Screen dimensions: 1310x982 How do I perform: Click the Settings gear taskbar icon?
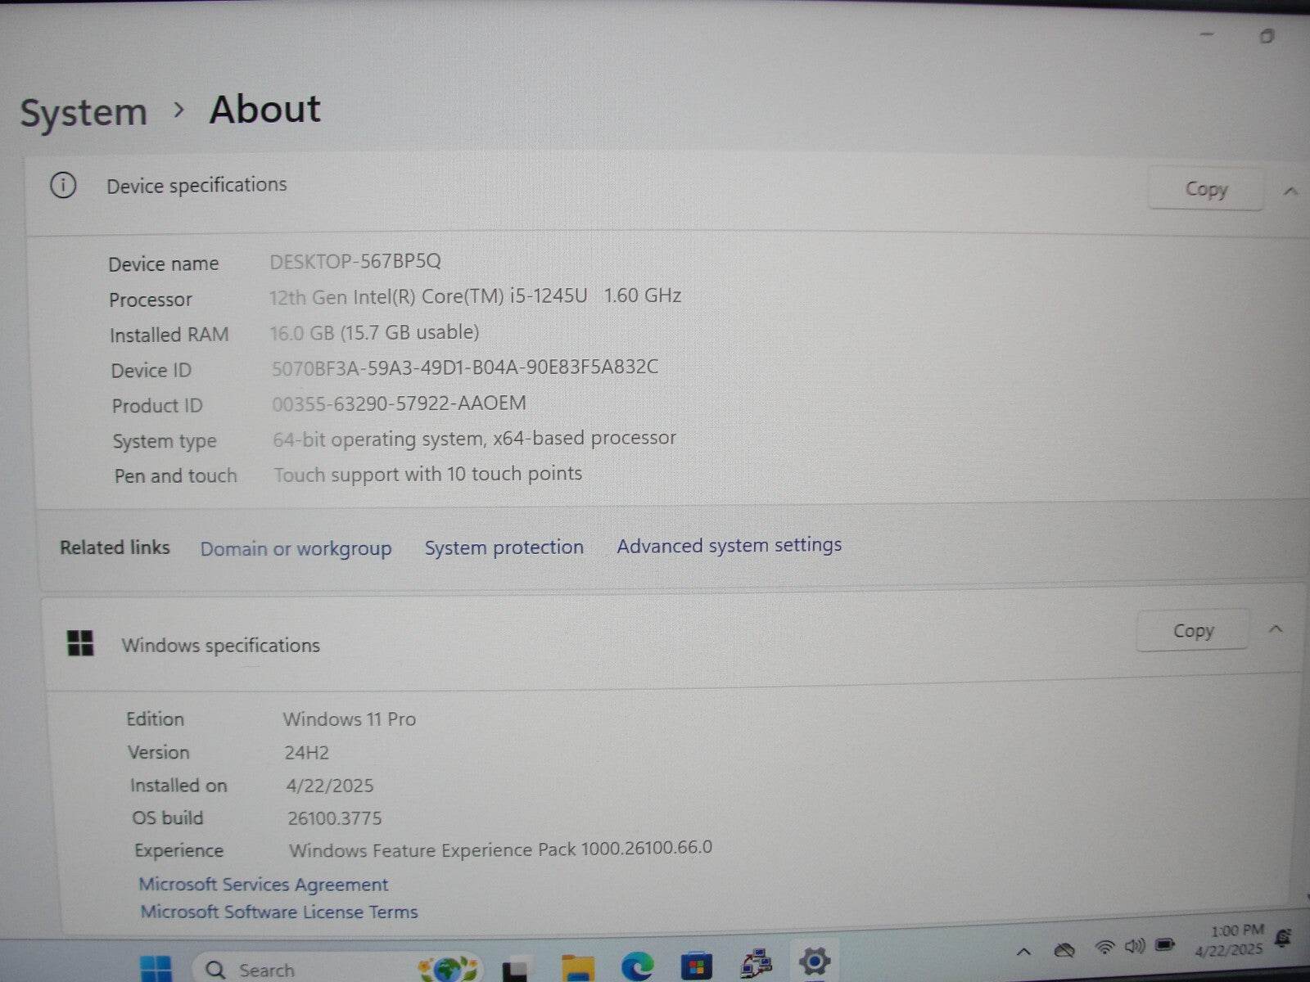(x=814, y=962)
